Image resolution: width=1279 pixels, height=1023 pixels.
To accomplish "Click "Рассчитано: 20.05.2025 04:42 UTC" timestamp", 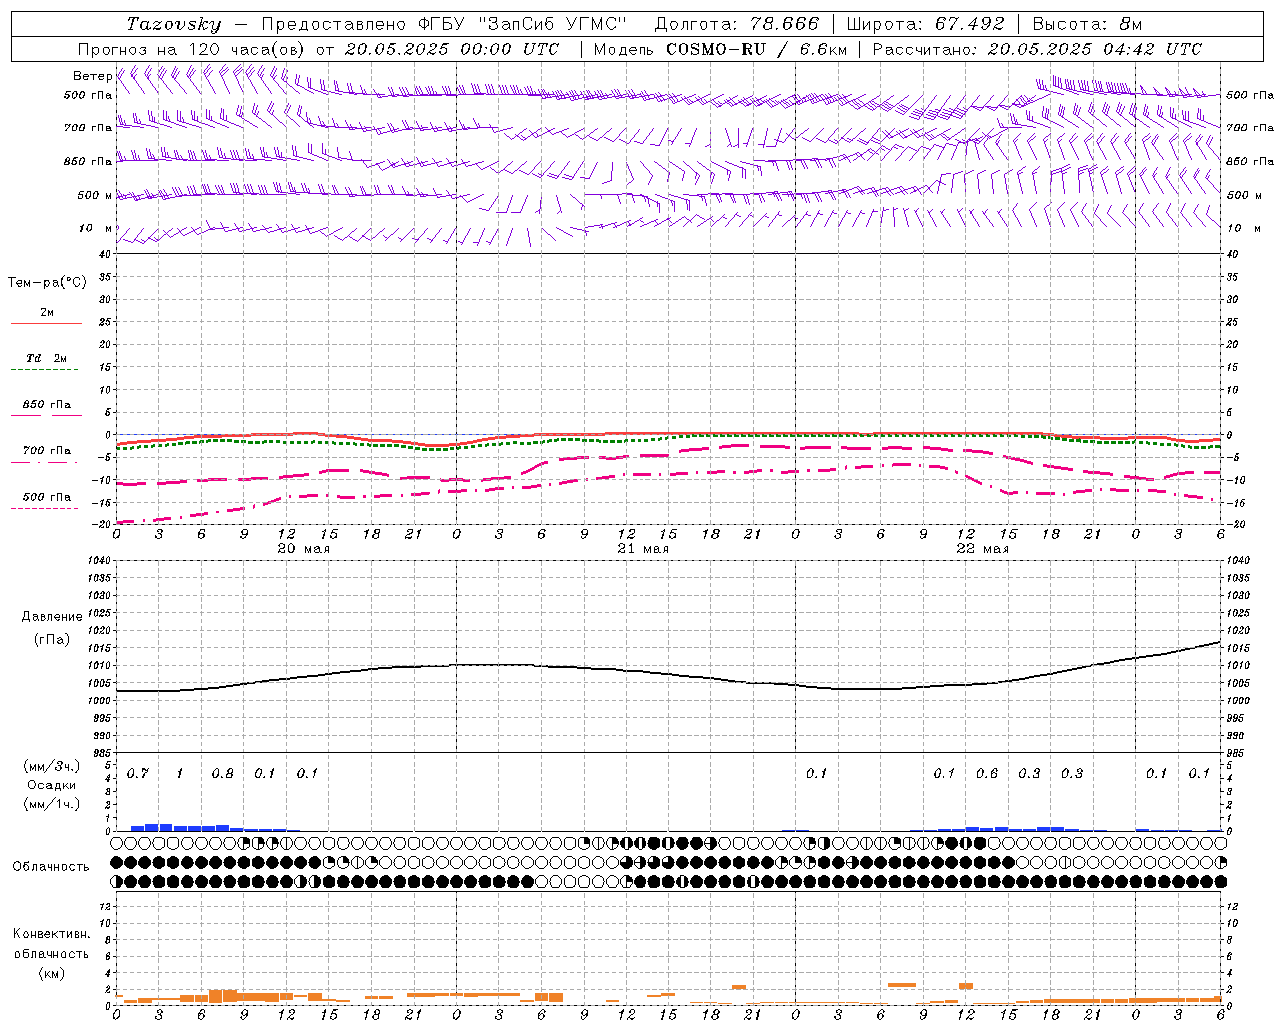I will (1037, 49).
